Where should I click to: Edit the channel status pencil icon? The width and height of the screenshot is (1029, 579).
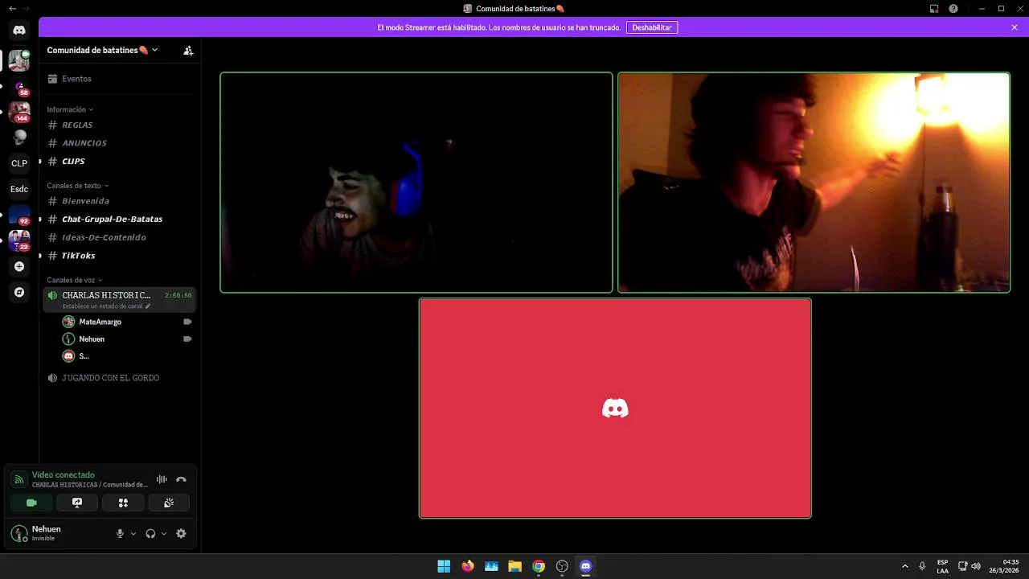(147, 306)
